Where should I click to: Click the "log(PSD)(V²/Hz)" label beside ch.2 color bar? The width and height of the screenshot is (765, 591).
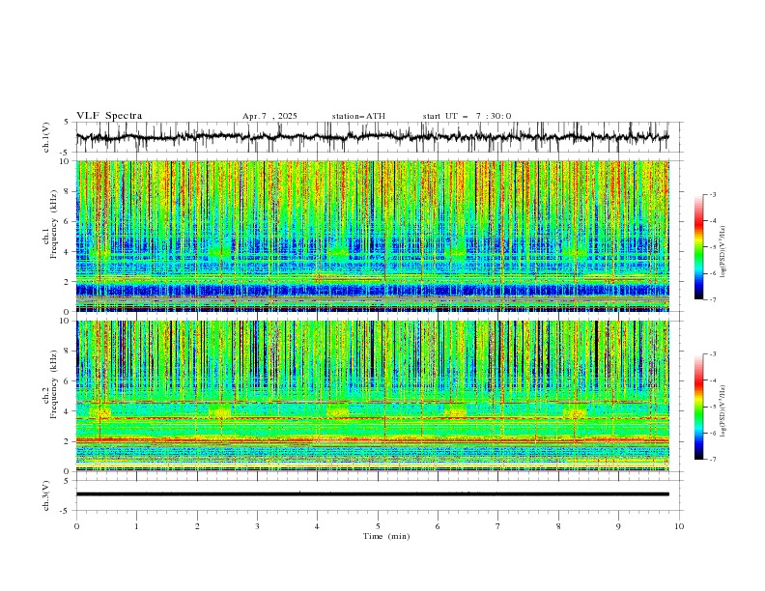click(x=723, y=411)
